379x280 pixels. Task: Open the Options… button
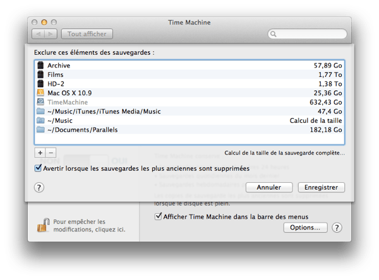tap(305, 228)
